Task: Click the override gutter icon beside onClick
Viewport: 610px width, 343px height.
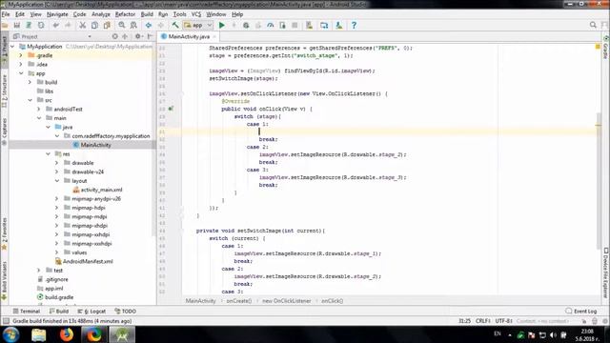Action: (171, 109)
